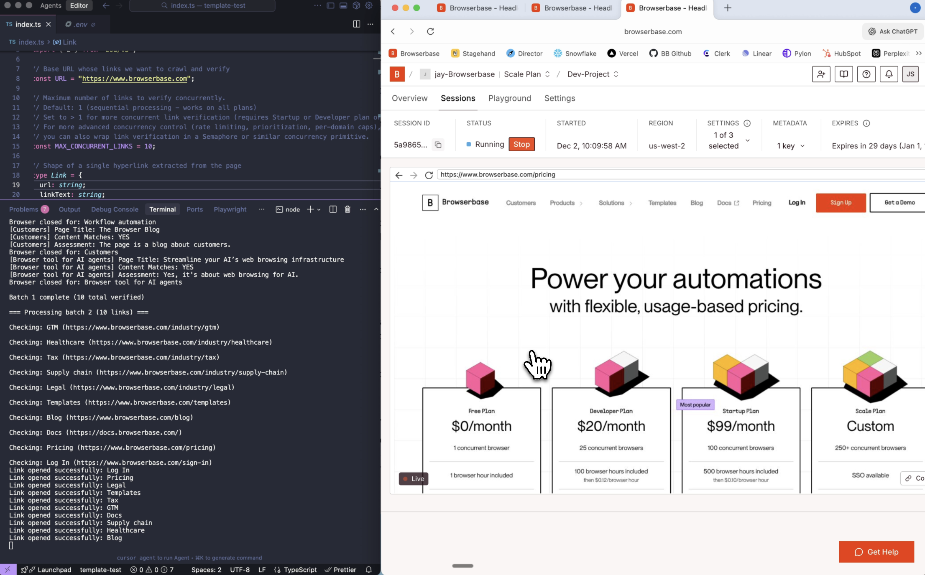The height and width of the screenshot is (575, 925).
Task: Click the invite-user icon
Action: 821,74
